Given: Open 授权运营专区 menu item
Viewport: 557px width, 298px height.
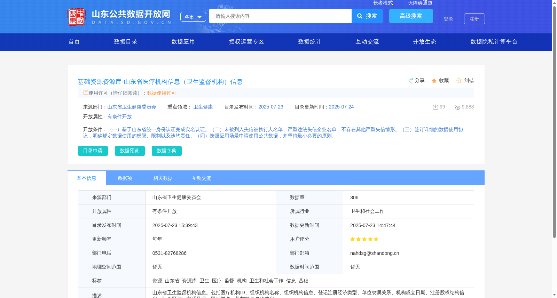Looking at the screenshot, I should click(246, 42).
